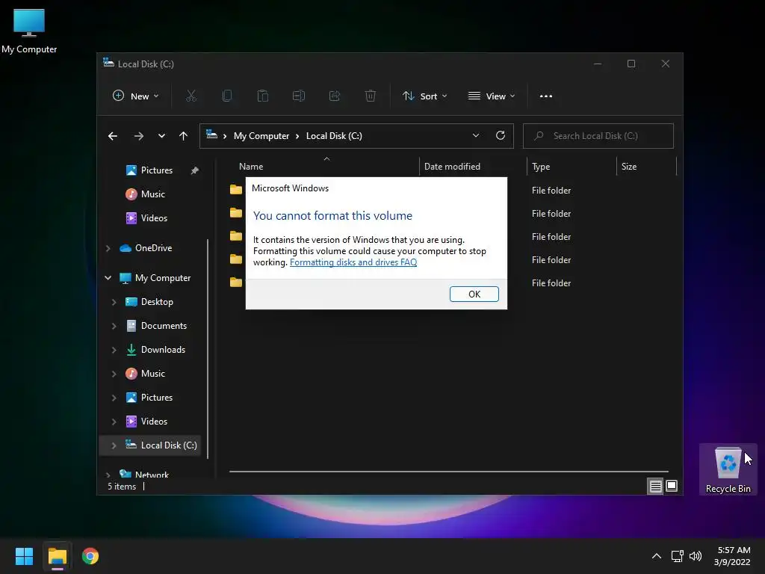Click My Computer in address bar
765x574 pixels.
click(261, 136)
